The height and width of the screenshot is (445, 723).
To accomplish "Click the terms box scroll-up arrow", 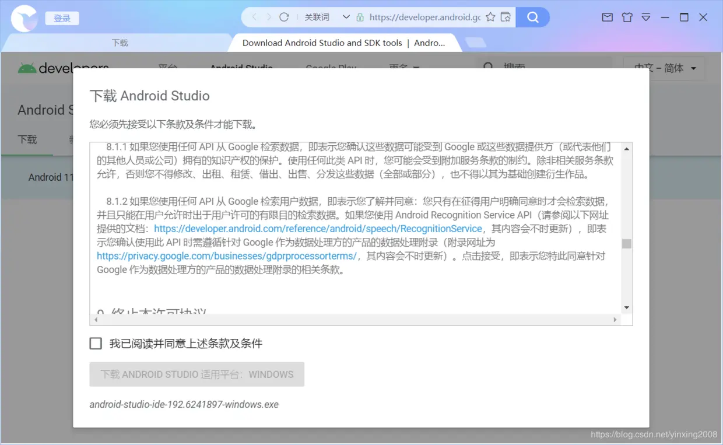I will pyautogui.click(x=627, y=149).
